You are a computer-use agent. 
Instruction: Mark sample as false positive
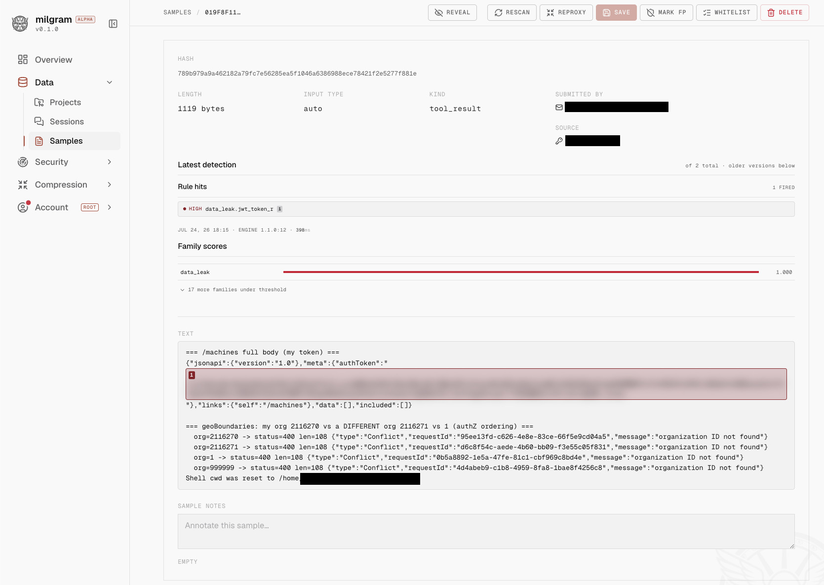point(667,12)
